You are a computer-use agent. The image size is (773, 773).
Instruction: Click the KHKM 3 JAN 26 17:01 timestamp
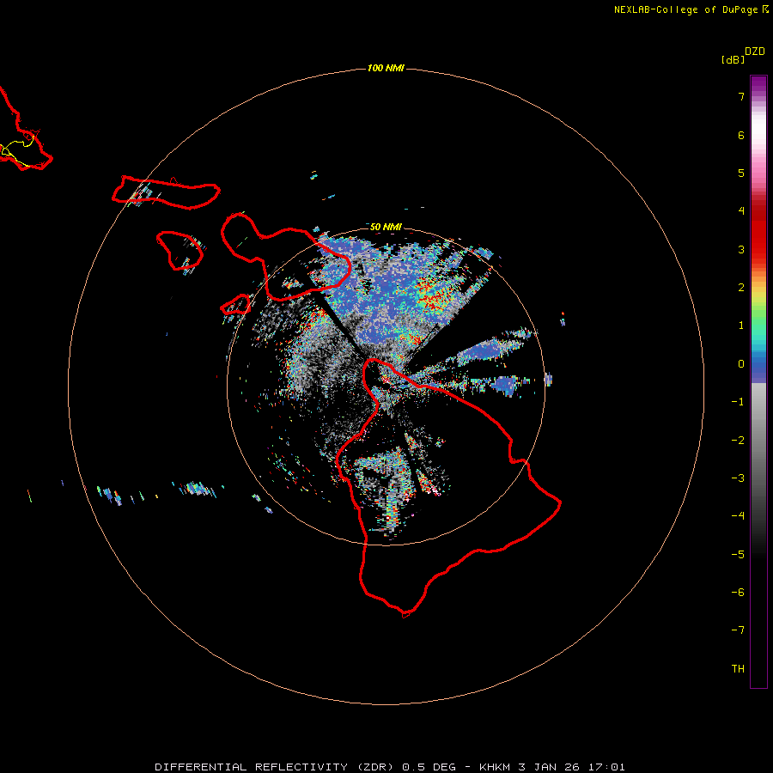552,767
